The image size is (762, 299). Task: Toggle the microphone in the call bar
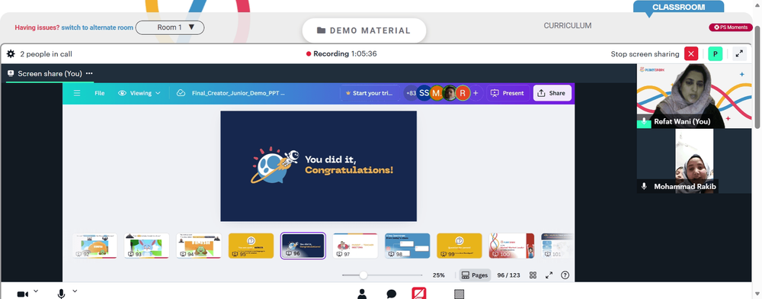pyautogui.click(x=61, y=294)
